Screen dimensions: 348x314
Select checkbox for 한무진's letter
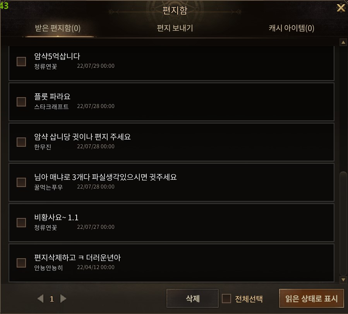(21, 142)
